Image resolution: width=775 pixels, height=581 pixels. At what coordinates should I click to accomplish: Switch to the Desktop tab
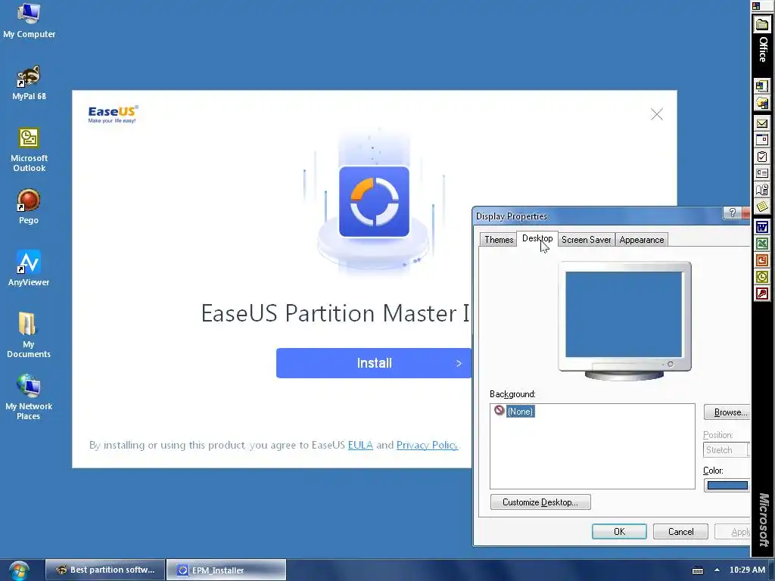[537, 238]
